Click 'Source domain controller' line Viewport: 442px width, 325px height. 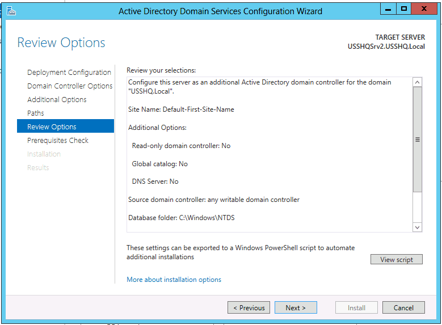pos(214,200)
